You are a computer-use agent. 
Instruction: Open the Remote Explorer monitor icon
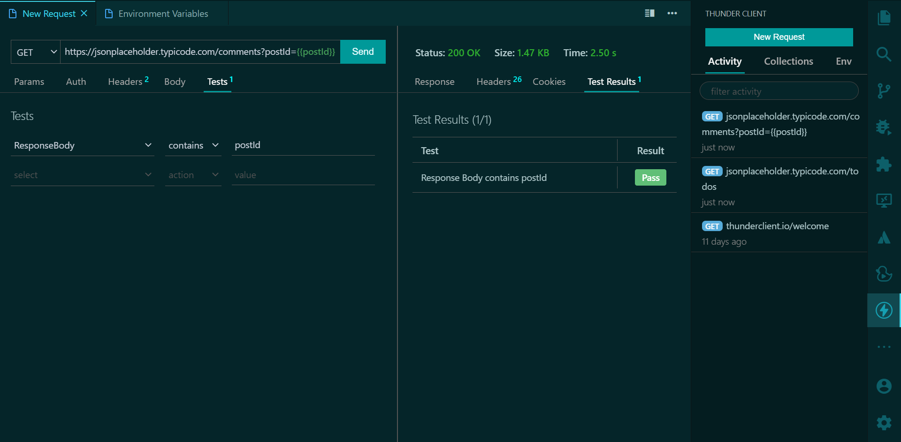884,201
